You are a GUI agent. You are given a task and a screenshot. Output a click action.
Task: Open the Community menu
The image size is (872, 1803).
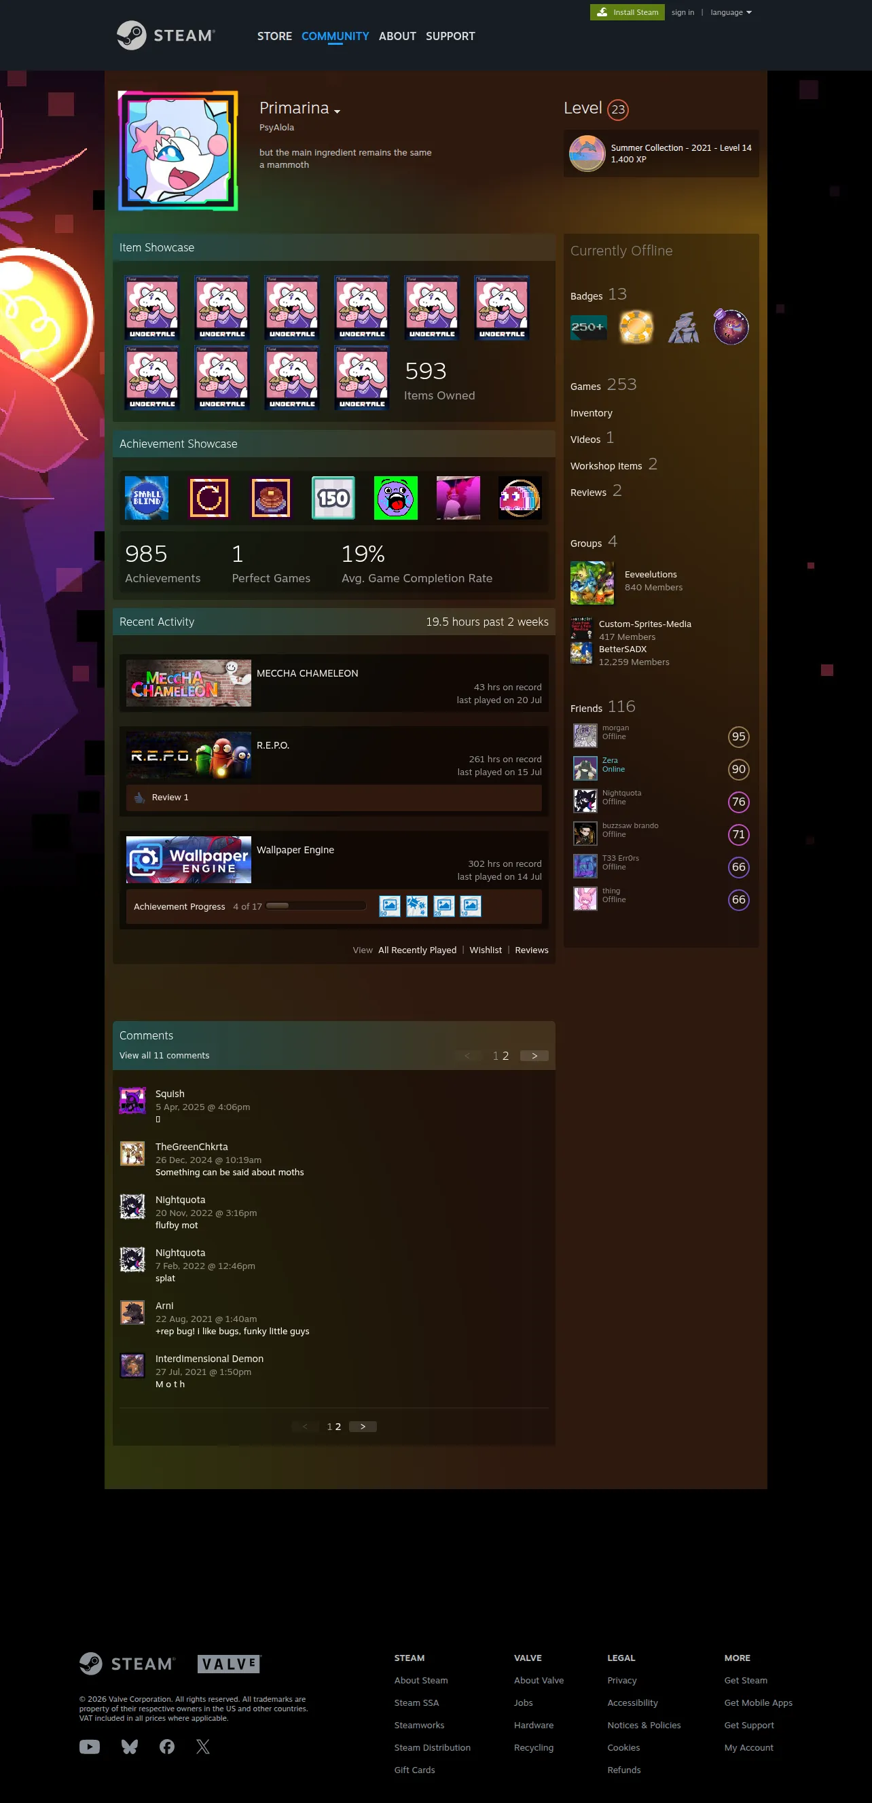335,37
